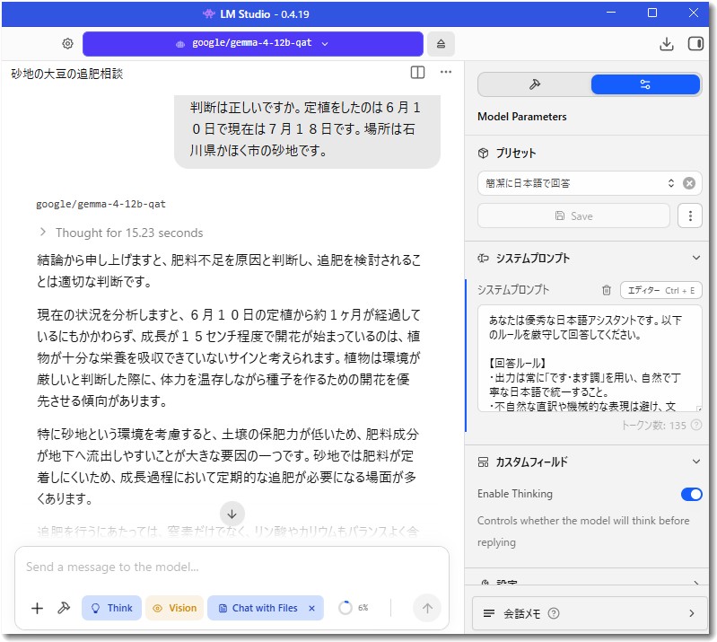Select the model parameters sliders tab

pyautogui.click(x=645, y=84)
